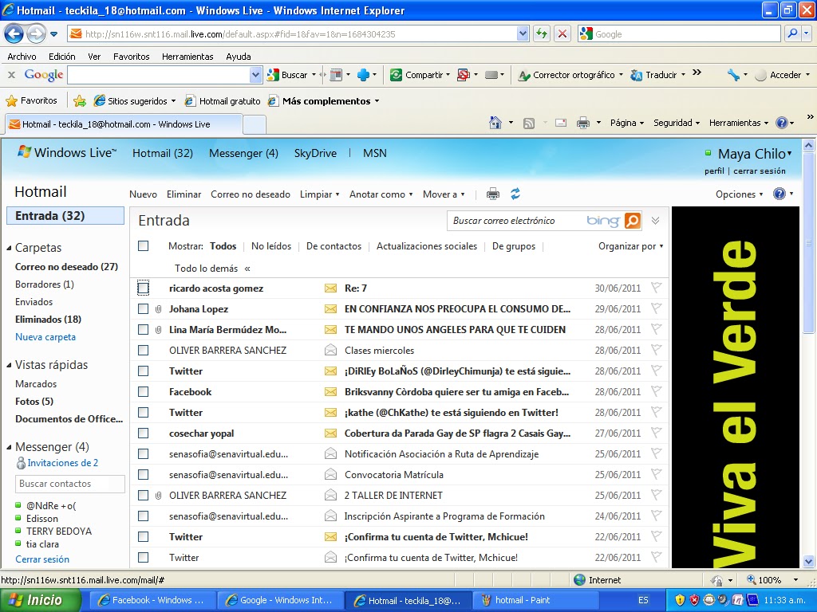The width and height of the screenshot is (817, 612).
Task: Open the Herramientas menu in menu bar
Action: pos(187,57)
